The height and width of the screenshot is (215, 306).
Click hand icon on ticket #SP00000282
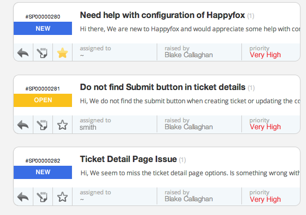pos(42,197)
